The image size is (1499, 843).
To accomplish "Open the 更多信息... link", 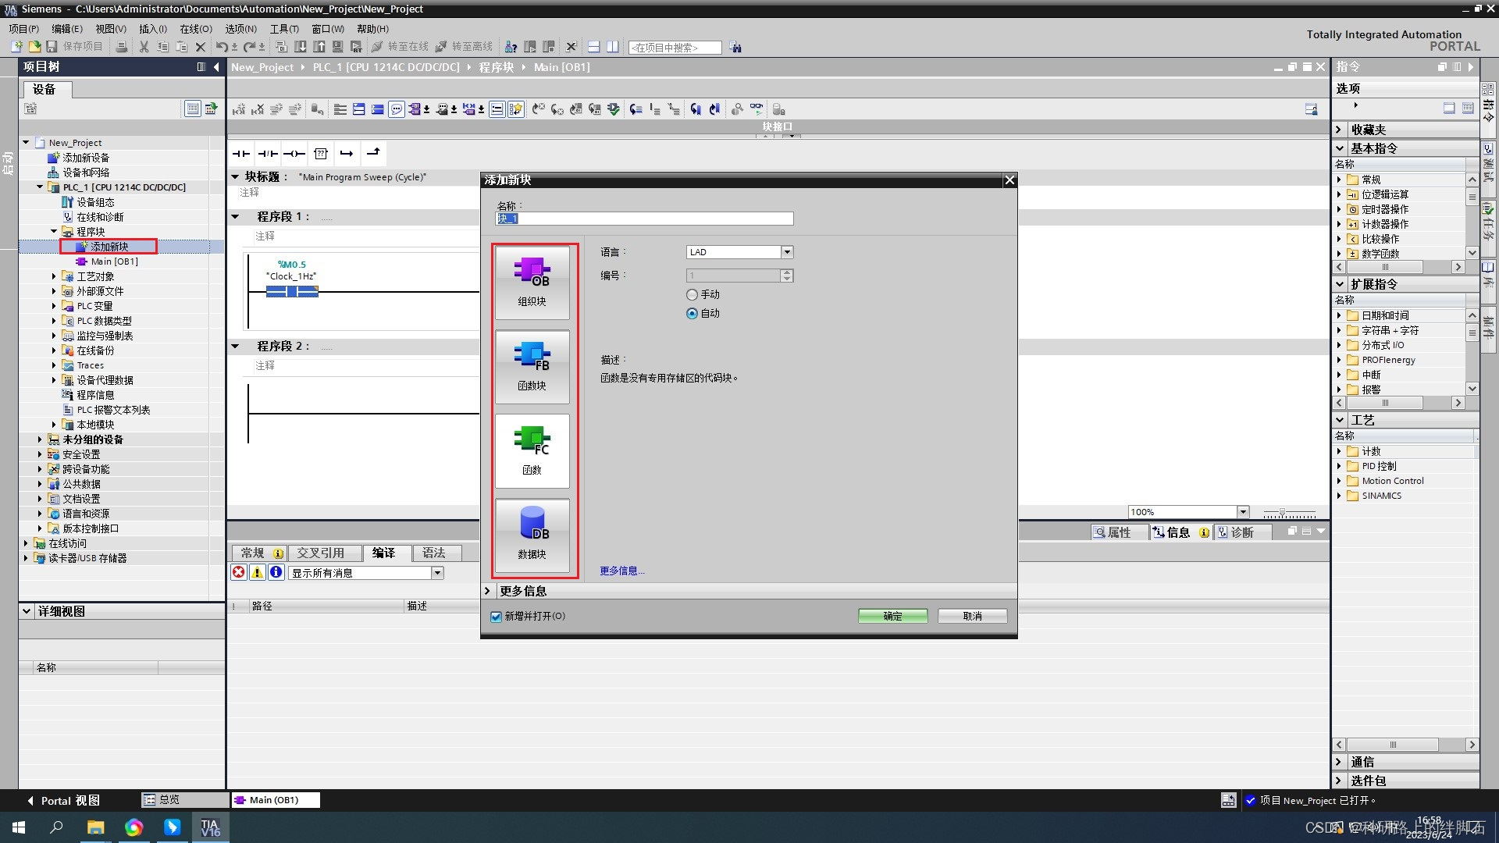I will click(622, 571).
